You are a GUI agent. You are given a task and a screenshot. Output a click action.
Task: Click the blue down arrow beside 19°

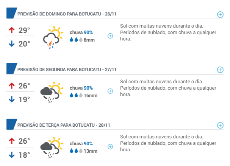tap(12, 99)
